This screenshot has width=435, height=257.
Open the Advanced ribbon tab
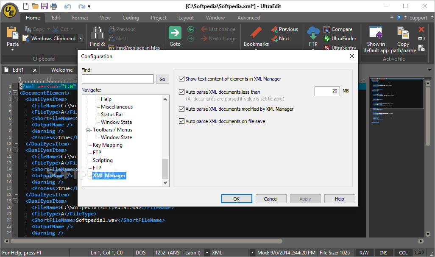click(248, 18)
